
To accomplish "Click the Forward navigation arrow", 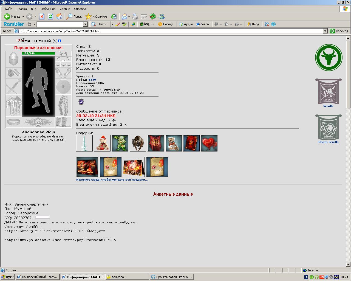I will pos(29,16).
